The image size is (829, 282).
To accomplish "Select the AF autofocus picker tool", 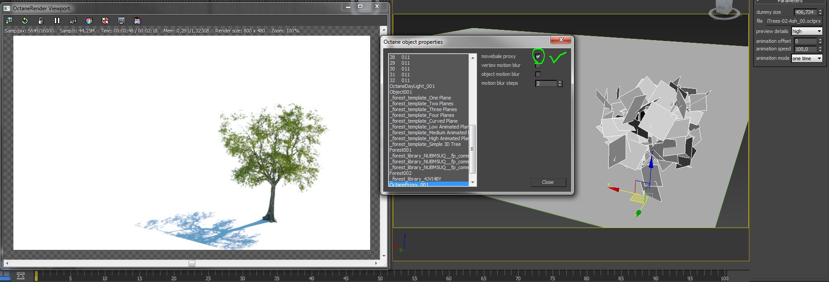I will 73,21.
